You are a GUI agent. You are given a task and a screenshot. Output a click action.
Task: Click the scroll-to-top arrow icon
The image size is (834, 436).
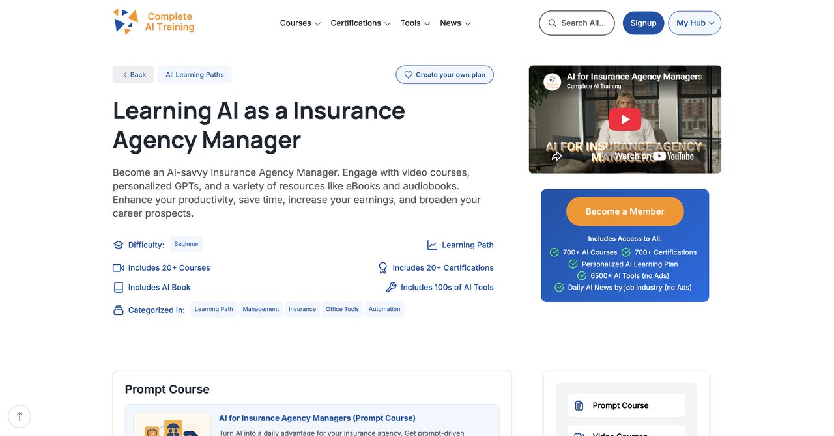pos(20,416)
